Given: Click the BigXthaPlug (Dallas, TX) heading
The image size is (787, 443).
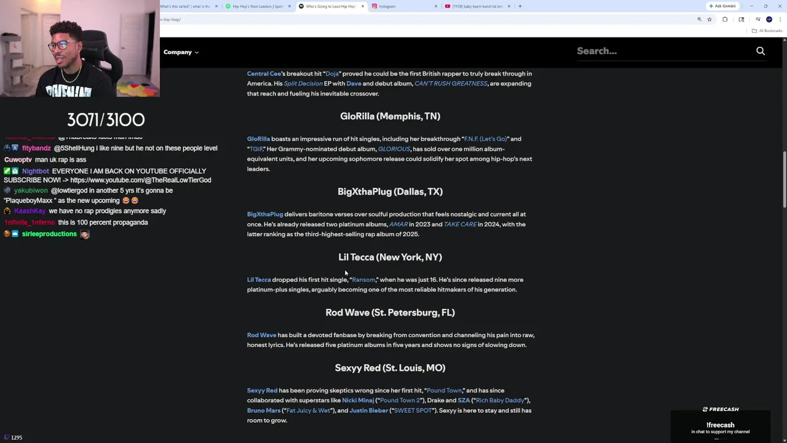Looking at the screenshot, I should click(390, 192).
